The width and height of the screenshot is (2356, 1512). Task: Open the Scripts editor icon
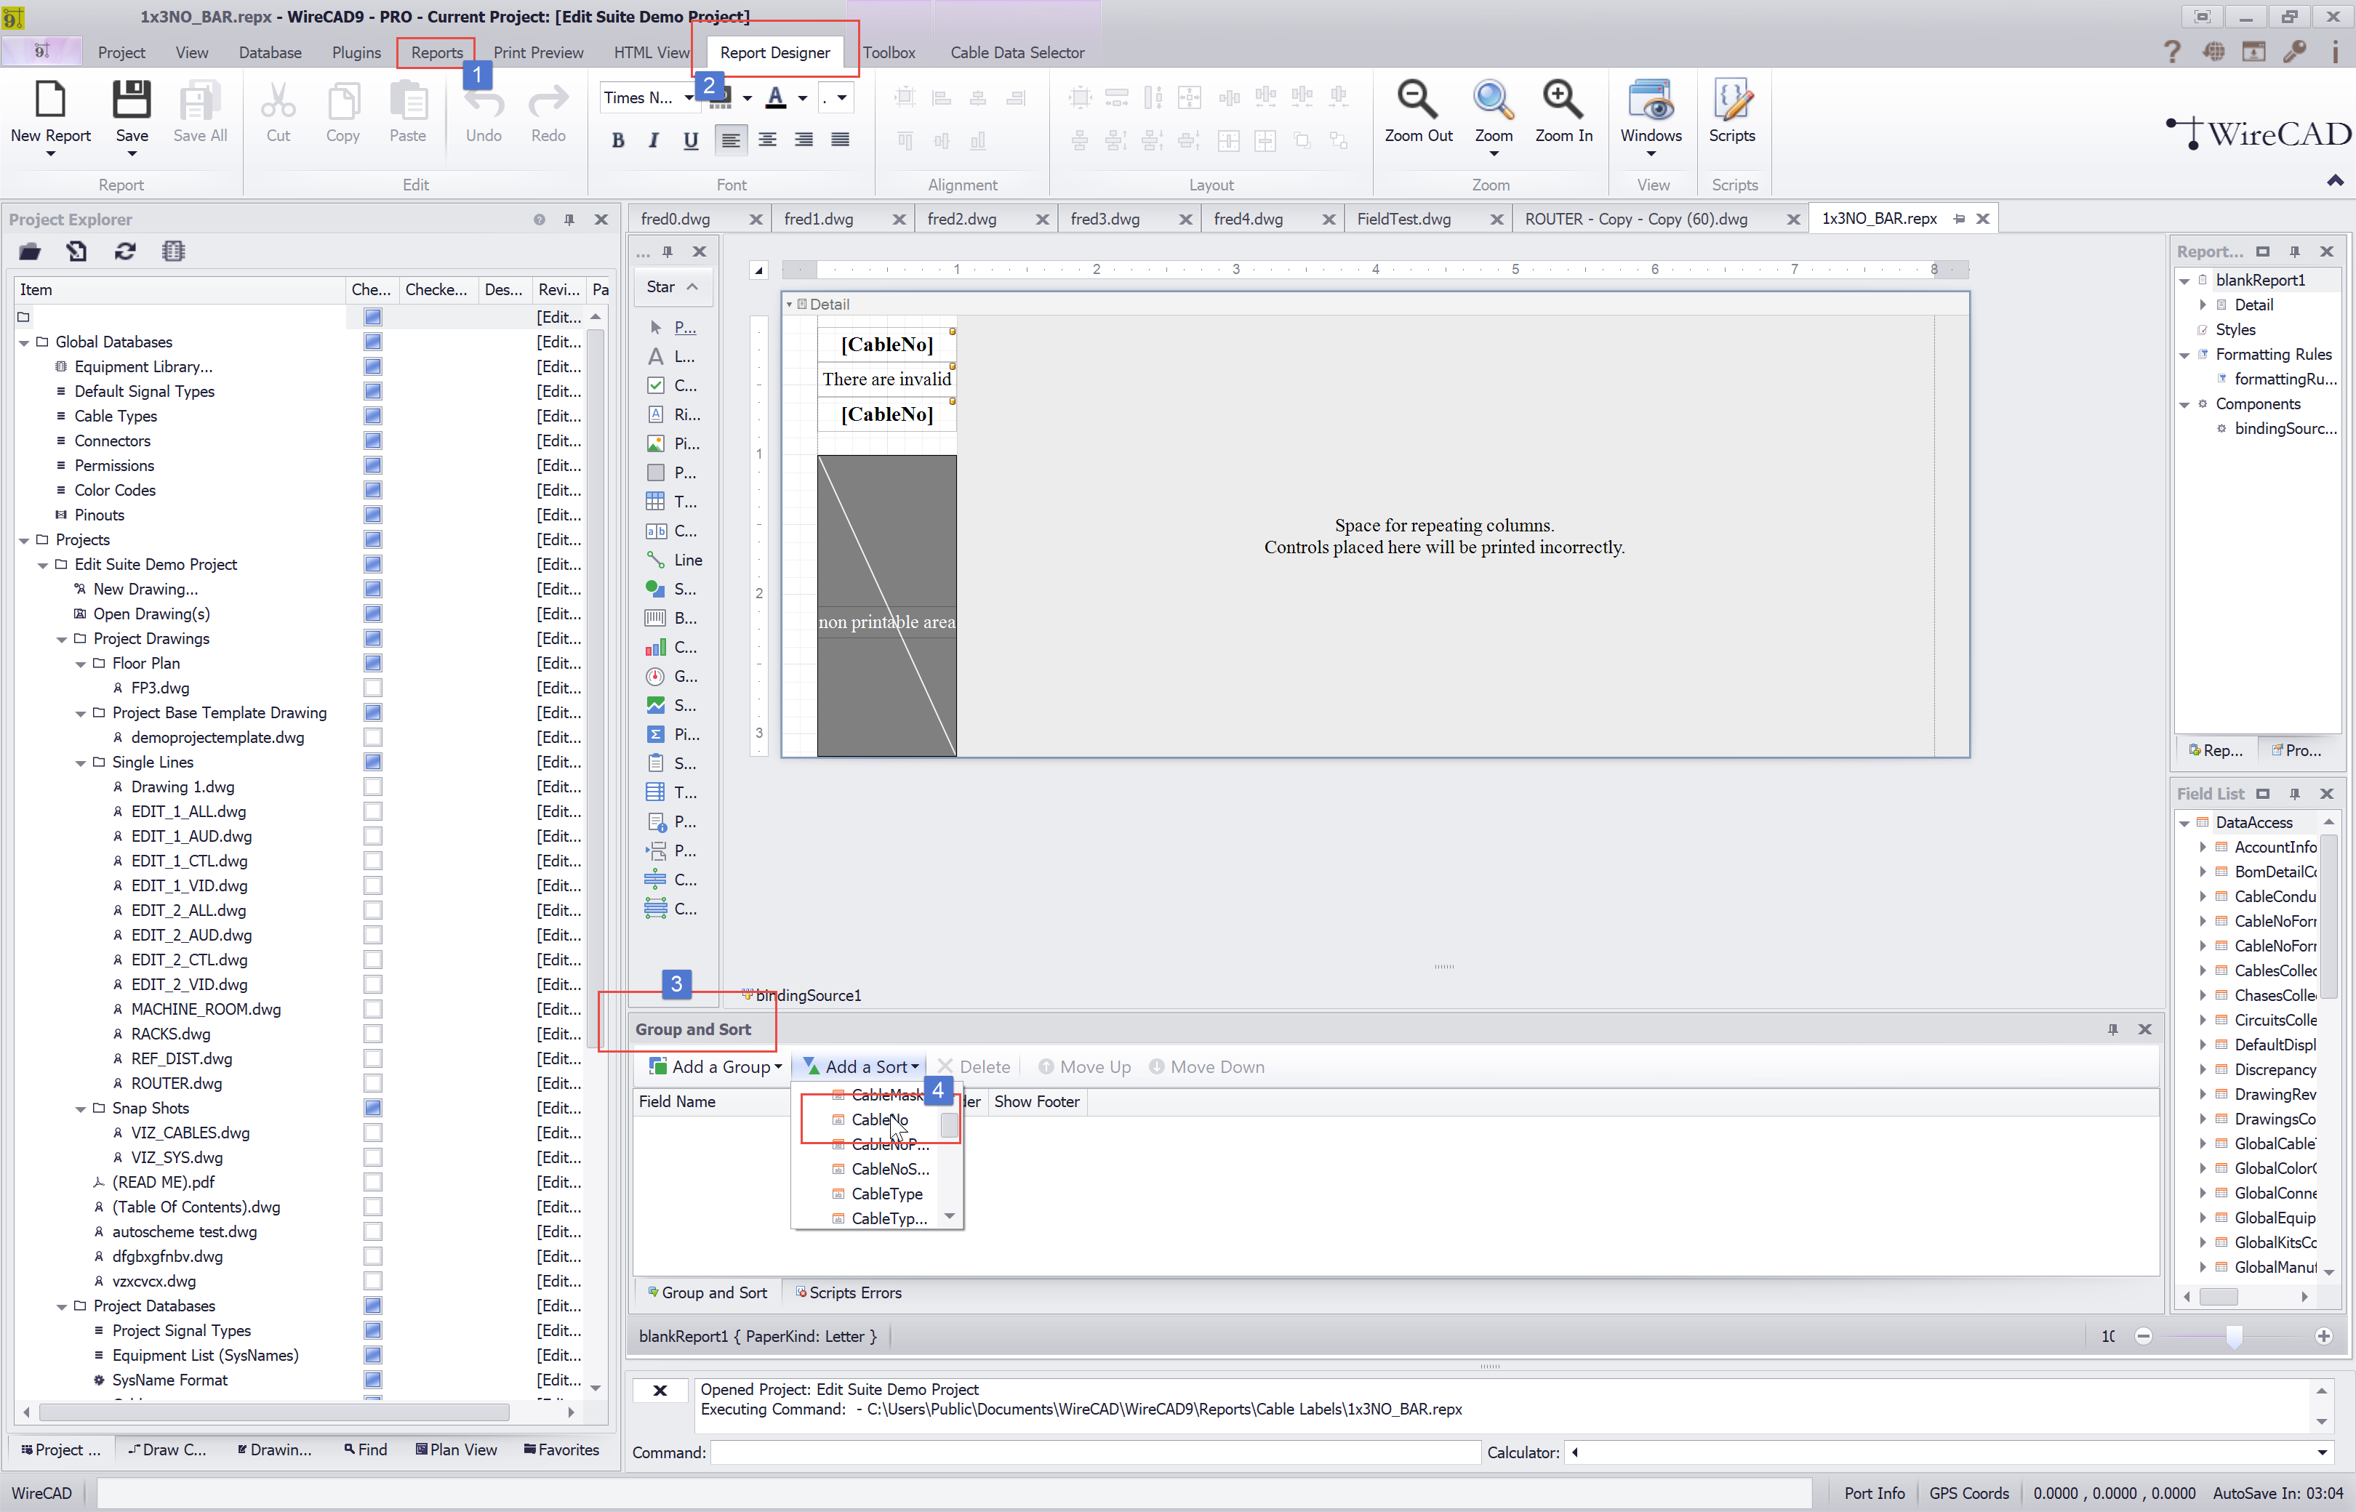coord(1731,100)
